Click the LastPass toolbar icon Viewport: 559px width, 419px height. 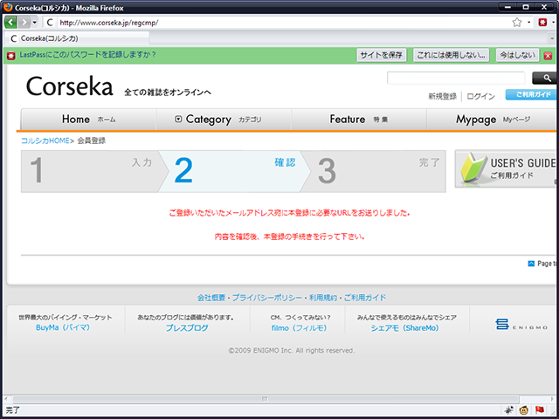[x=542, y=23]
